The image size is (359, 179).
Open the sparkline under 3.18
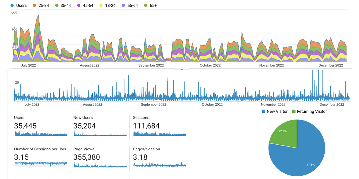click(160, 165)
